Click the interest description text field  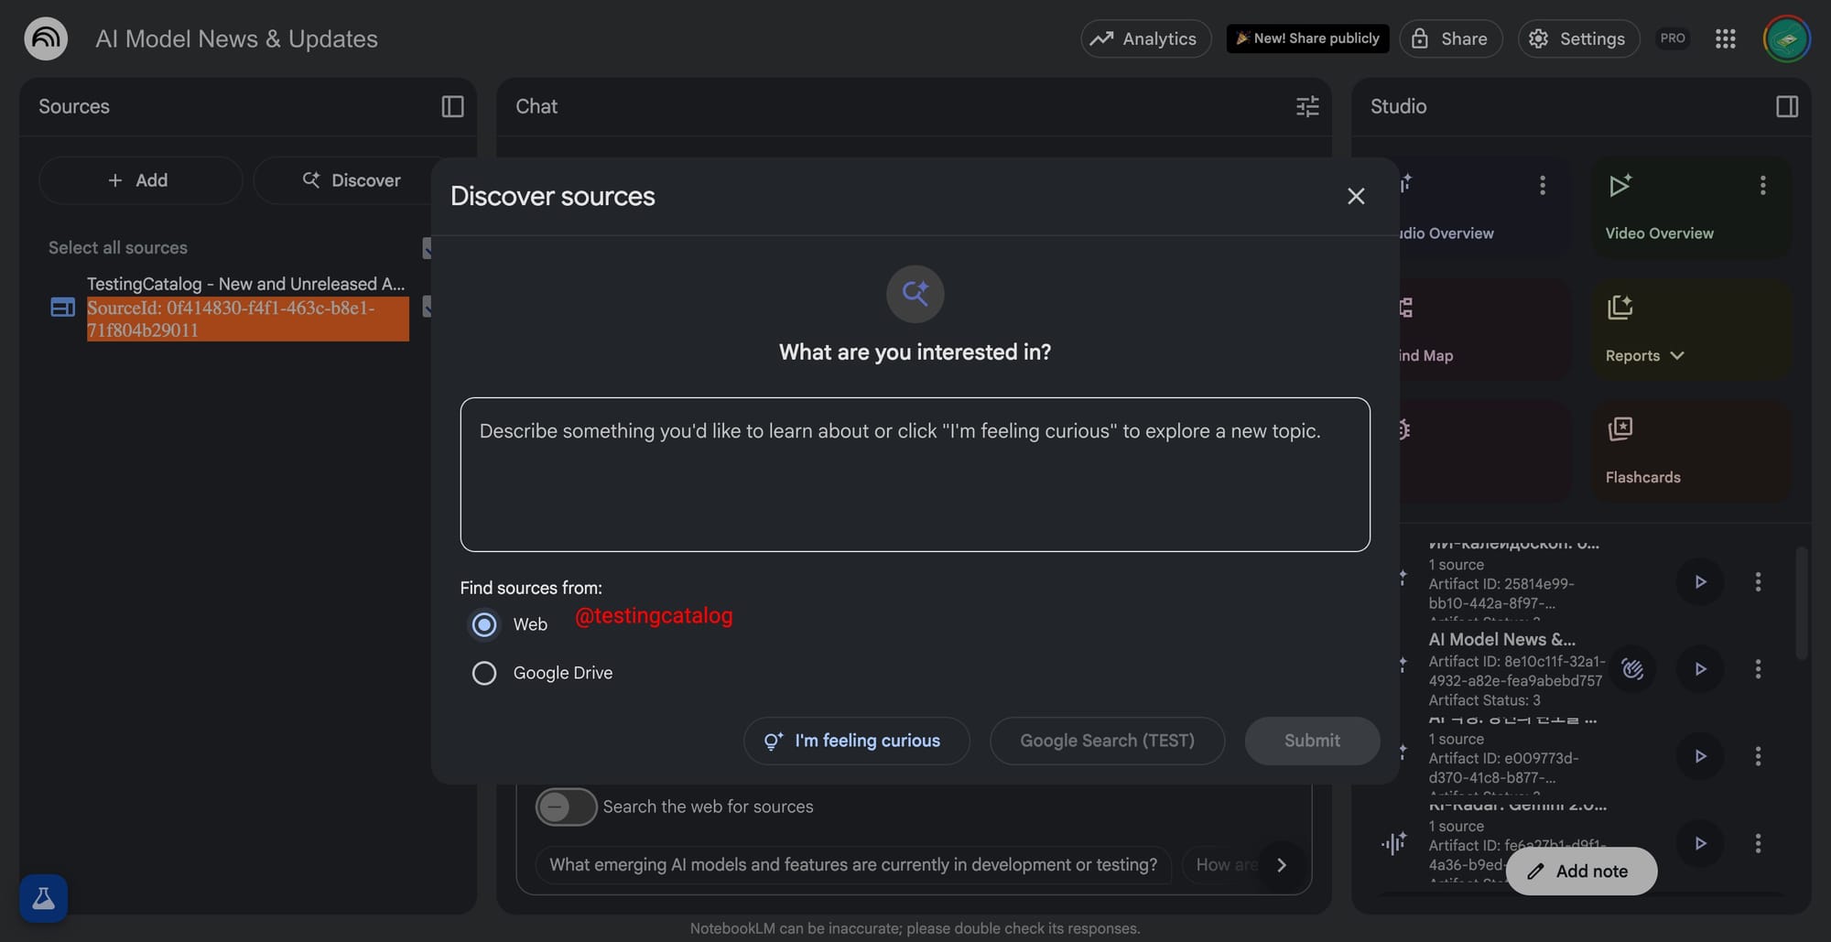tap(915, 474)
